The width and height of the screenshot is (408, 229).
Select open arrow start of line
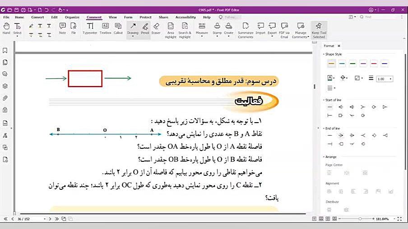pyautogui.click(x=341, y=107)
